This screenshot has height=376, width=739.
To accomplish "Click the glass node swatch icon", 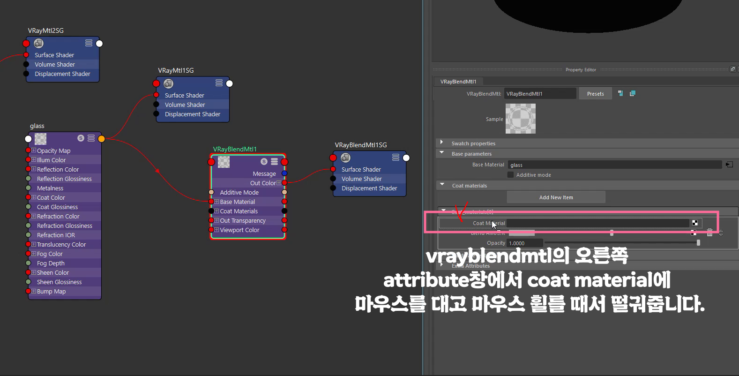I will [x=41, y=138].
